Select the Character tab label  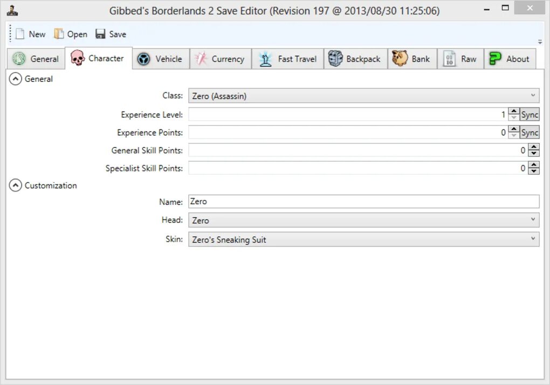coord(106,58)
